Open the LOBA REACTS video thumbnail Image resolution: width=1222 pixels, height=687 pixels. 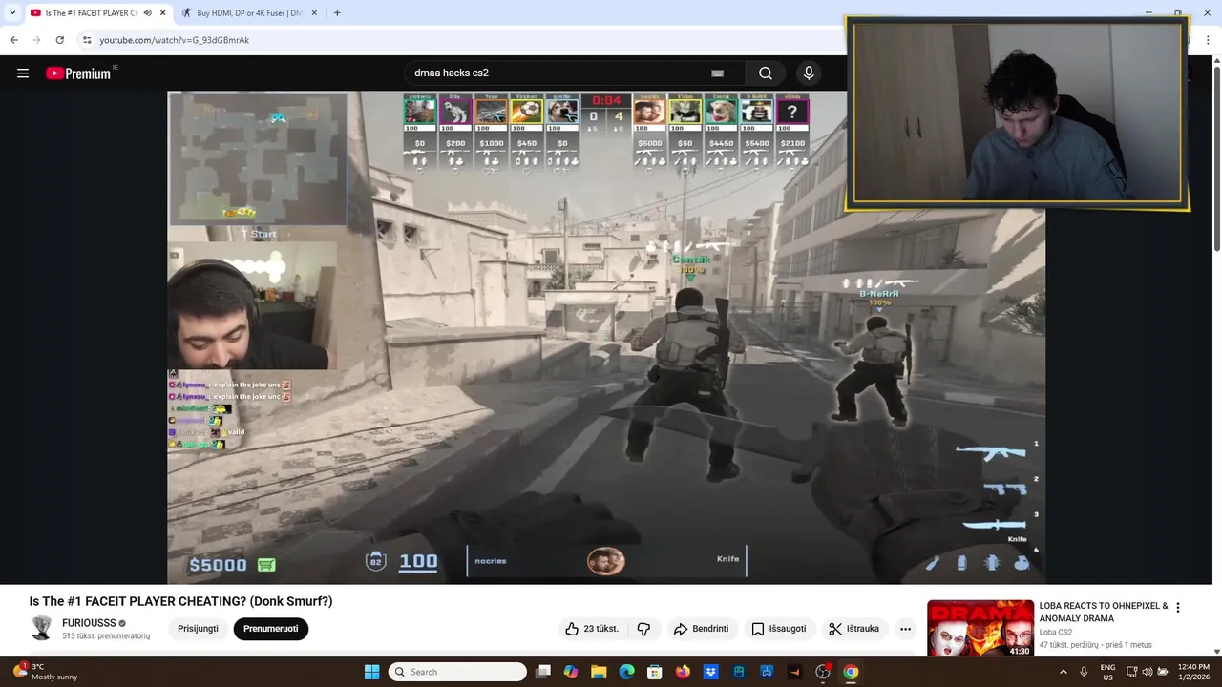980,628
